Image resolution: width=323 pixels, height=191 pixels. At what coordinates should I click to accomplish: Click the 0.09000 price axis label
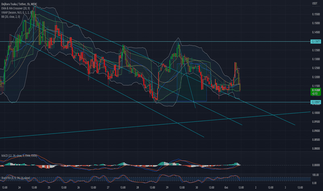[316, 131]
